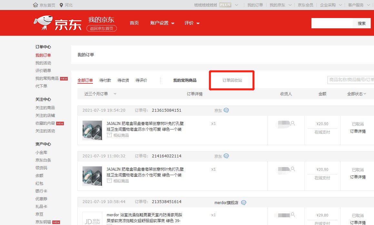374x225 pixels.
Task: Click the order search field 商品名称/商品编号
Action: coord(351,80)
